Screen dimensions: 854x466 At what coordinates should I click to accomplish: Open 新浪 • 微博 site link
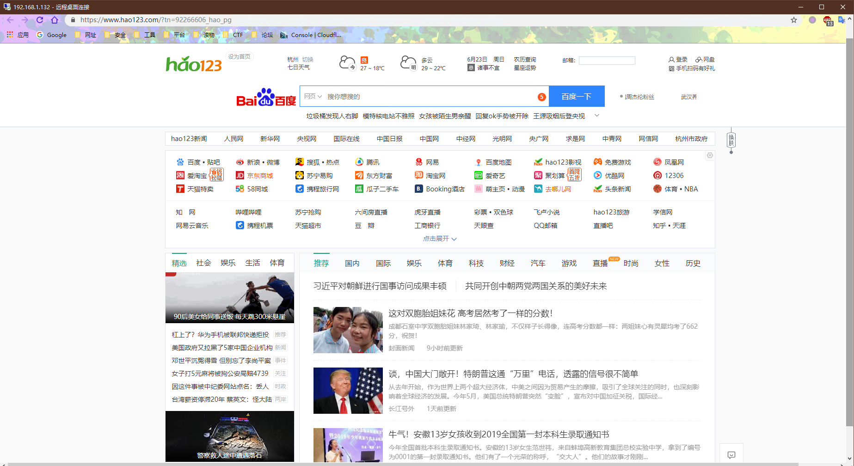(x=258, y=162)
